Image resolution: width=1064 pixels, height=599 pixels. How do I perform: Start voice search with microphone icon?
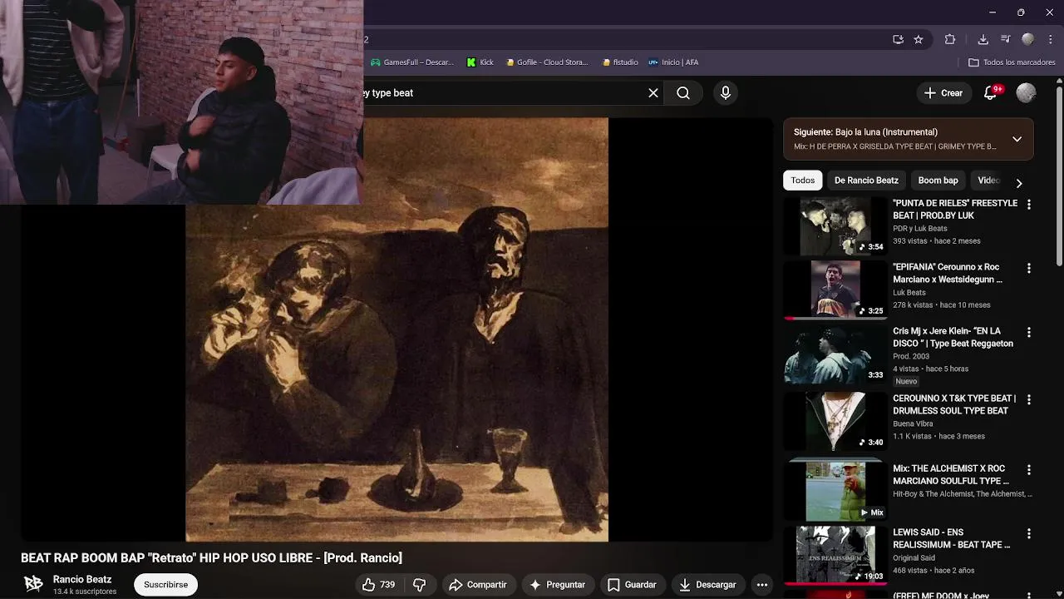726,93
